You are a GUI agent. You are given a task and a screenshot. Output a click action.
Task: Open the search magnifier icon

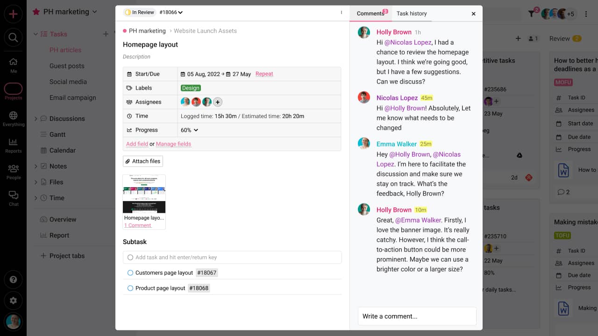pyautogui.click(x=13, y=38)
